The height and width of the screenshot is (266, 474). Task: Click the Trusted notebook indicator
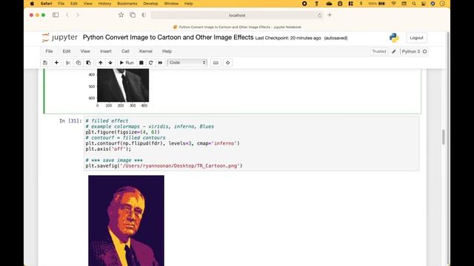(378, 52)
